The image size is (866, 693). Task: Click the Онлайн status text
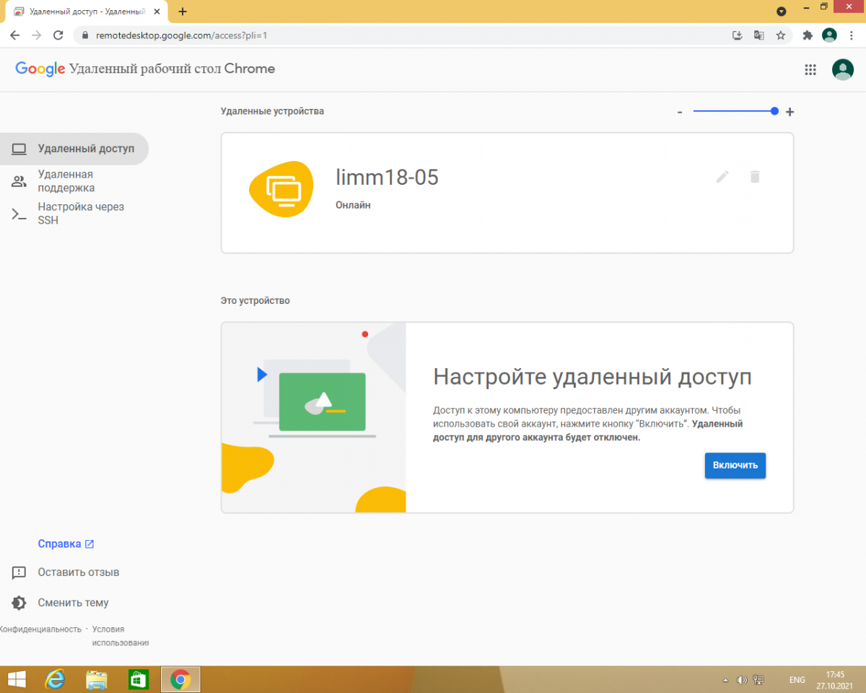(x=353, y=205)
